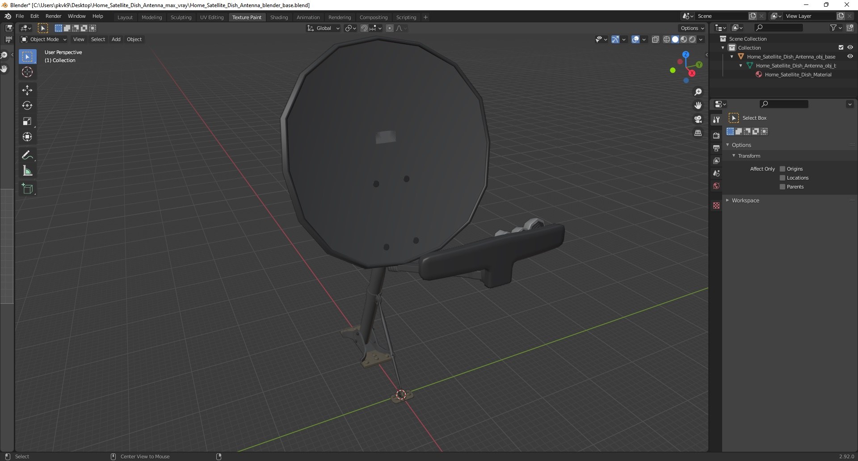Enable the Origins checkbox

782,169
